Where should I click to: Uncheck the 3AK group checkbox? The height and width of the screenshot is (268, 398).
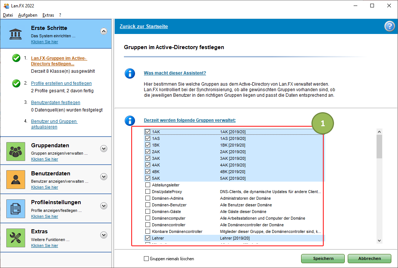point(148,158)
